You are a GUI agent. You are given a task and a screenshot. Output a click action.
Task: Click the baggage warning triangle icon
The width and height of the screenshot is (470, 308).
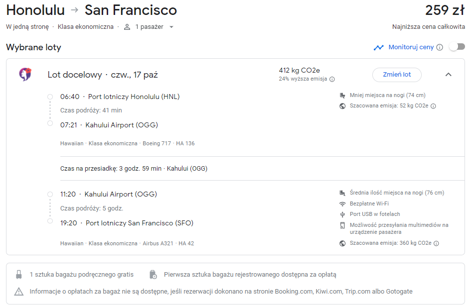point(19,292)
